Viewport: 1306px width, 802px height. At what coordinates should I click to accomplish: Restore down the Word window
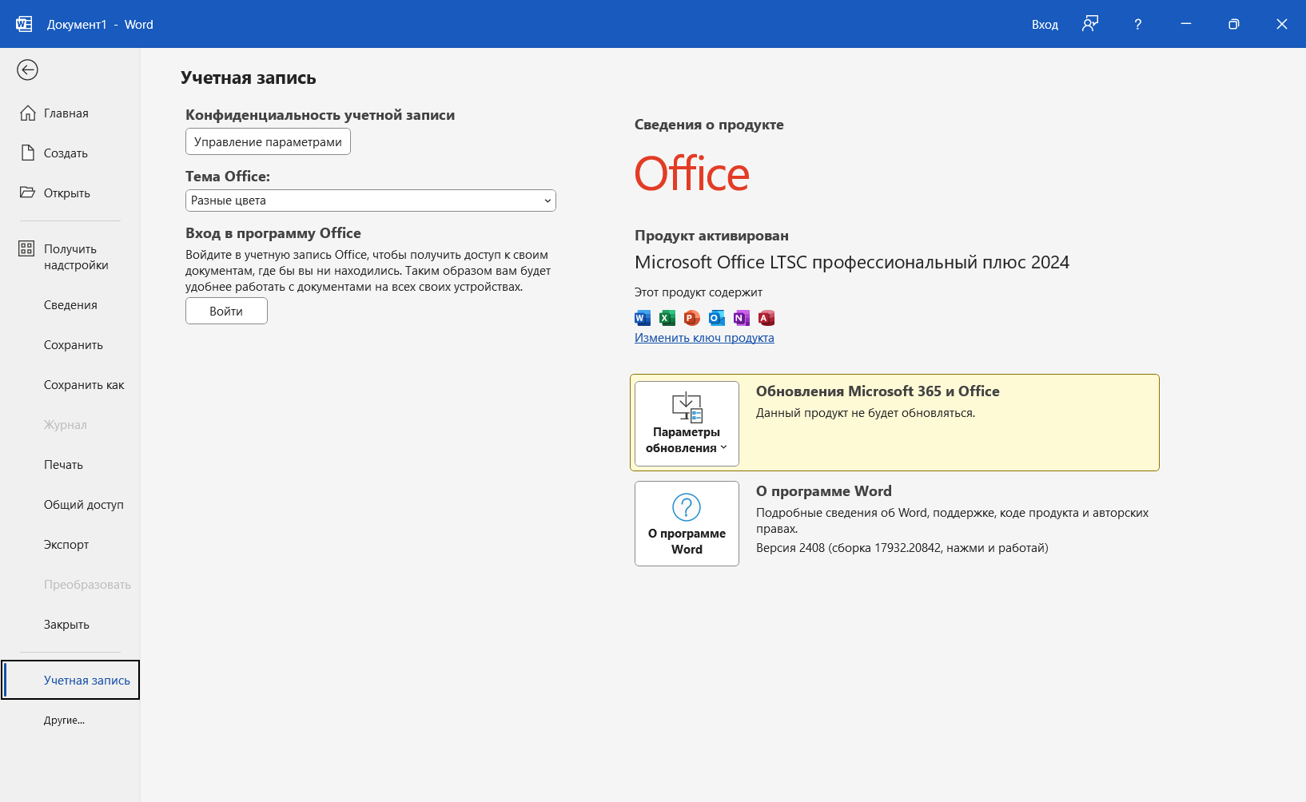[1234, 24]
